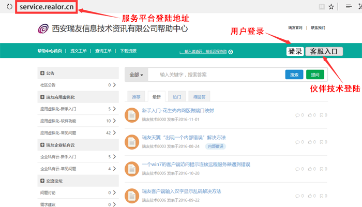Open 应用虚拟化-常见问题 in the sidebar
The image size is (362, 207).
tap(61, 133)
